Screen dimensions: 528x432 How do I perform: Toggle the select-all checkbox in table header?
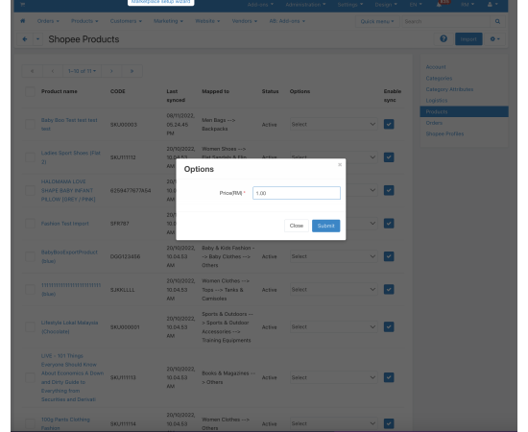point(31,91)
